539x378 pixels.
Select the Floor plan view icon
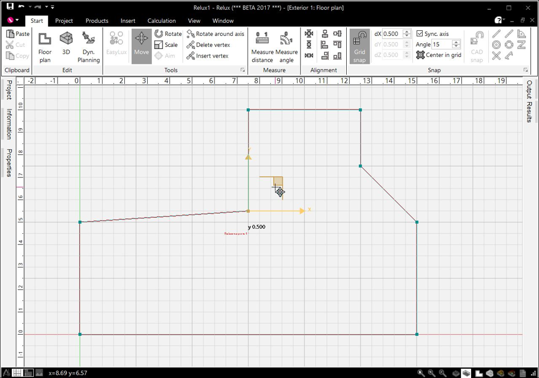click(44, 47)
